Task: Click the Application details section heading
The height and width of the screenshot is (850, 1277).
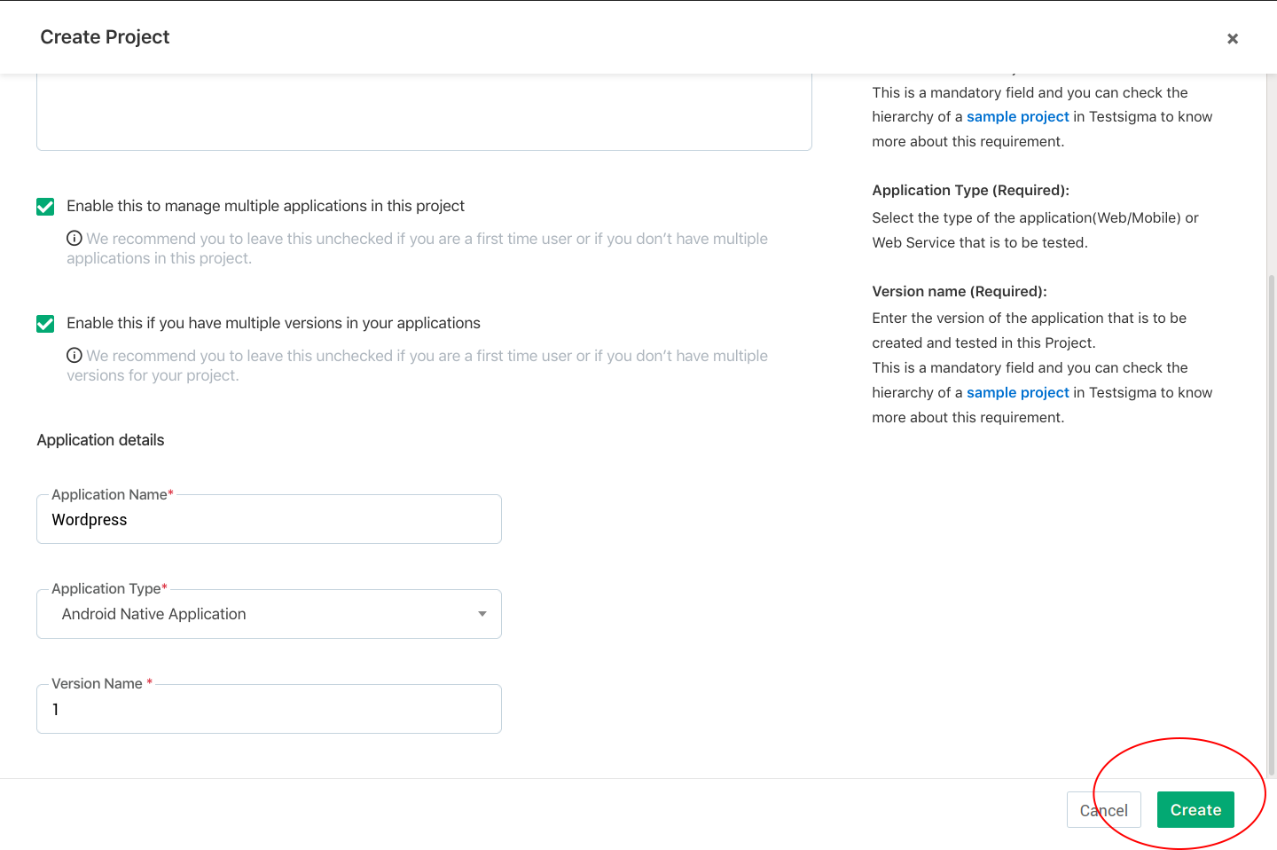Action: coord(100,440)
